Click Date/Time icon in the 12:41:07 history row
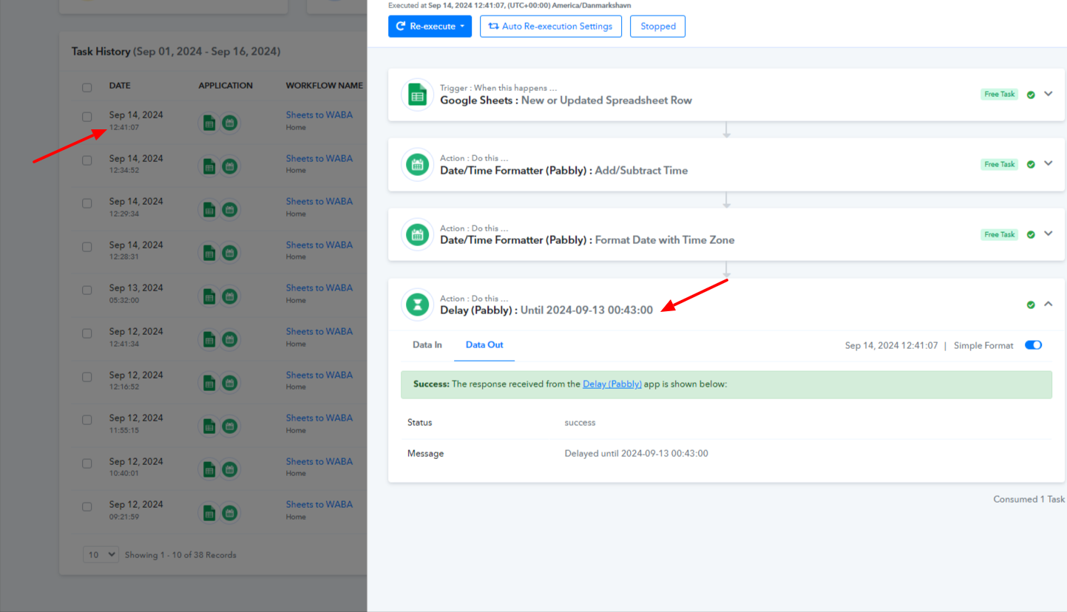Viewport: 1067px width, 612px height. pyautogui.click(x=229, y=123)
